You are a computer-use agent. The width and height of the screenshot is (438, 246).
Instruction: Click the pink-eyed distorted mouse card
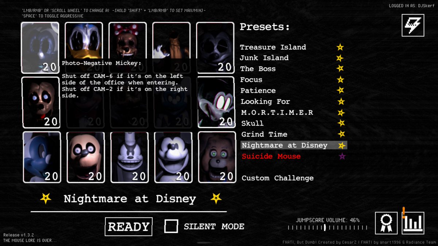point(216,102)
